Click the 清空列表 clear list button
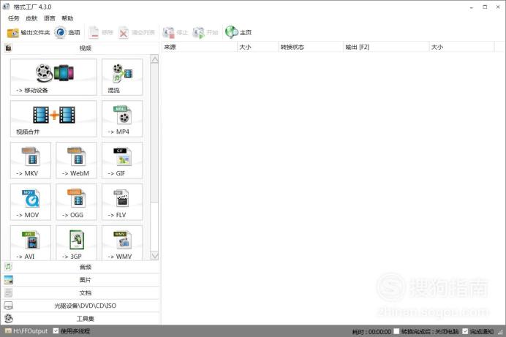 pyautogui.click(x=137, y=32)
